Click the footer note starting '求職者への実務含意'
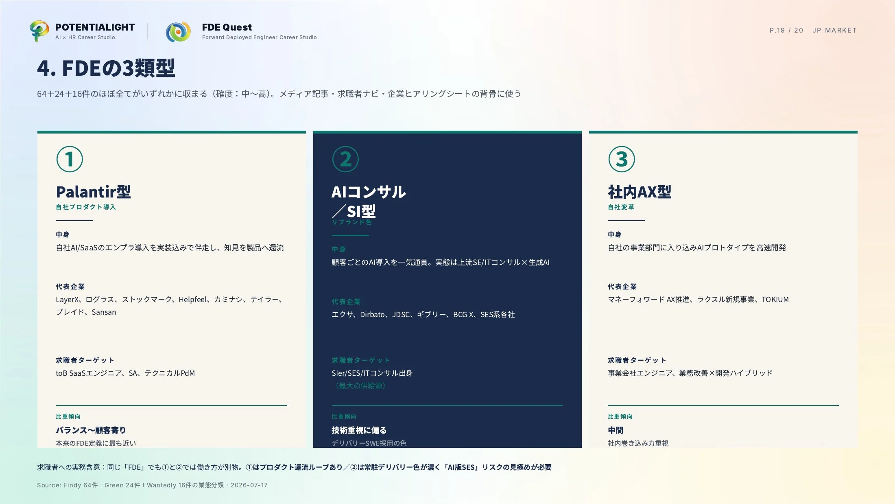The width and height of the screenshot is (895, 504). (x=294, y=467)
